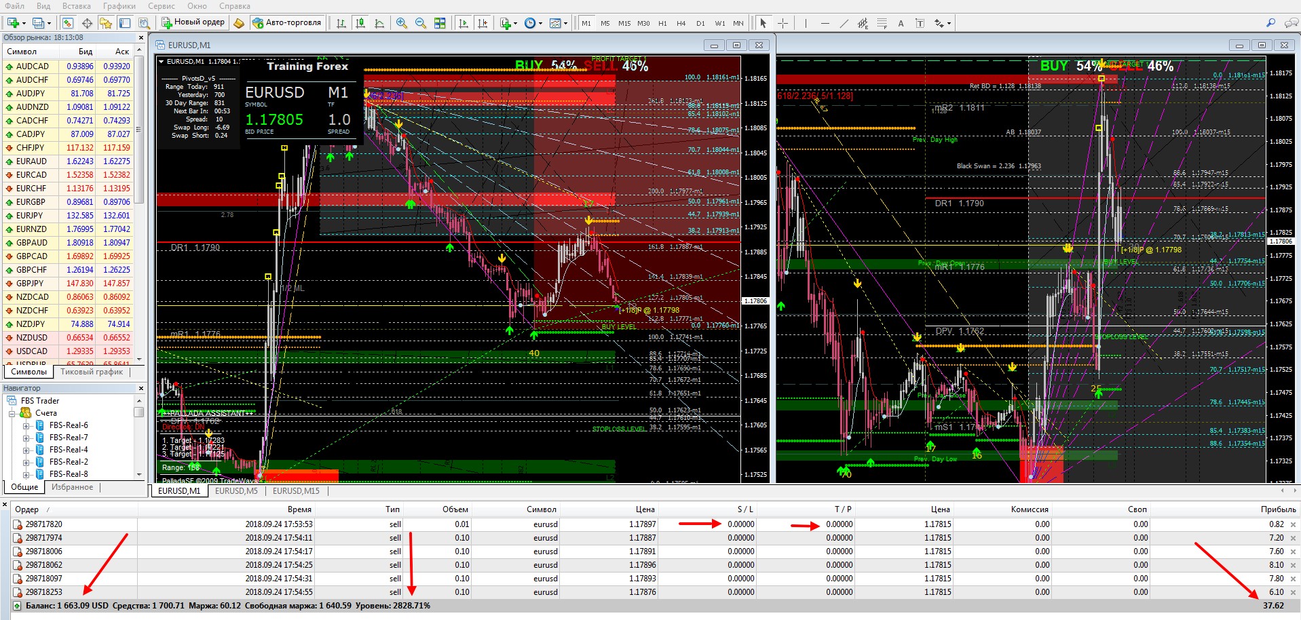Open the arrows objects dropdown

pyautogui.click(x=949, y=24)
